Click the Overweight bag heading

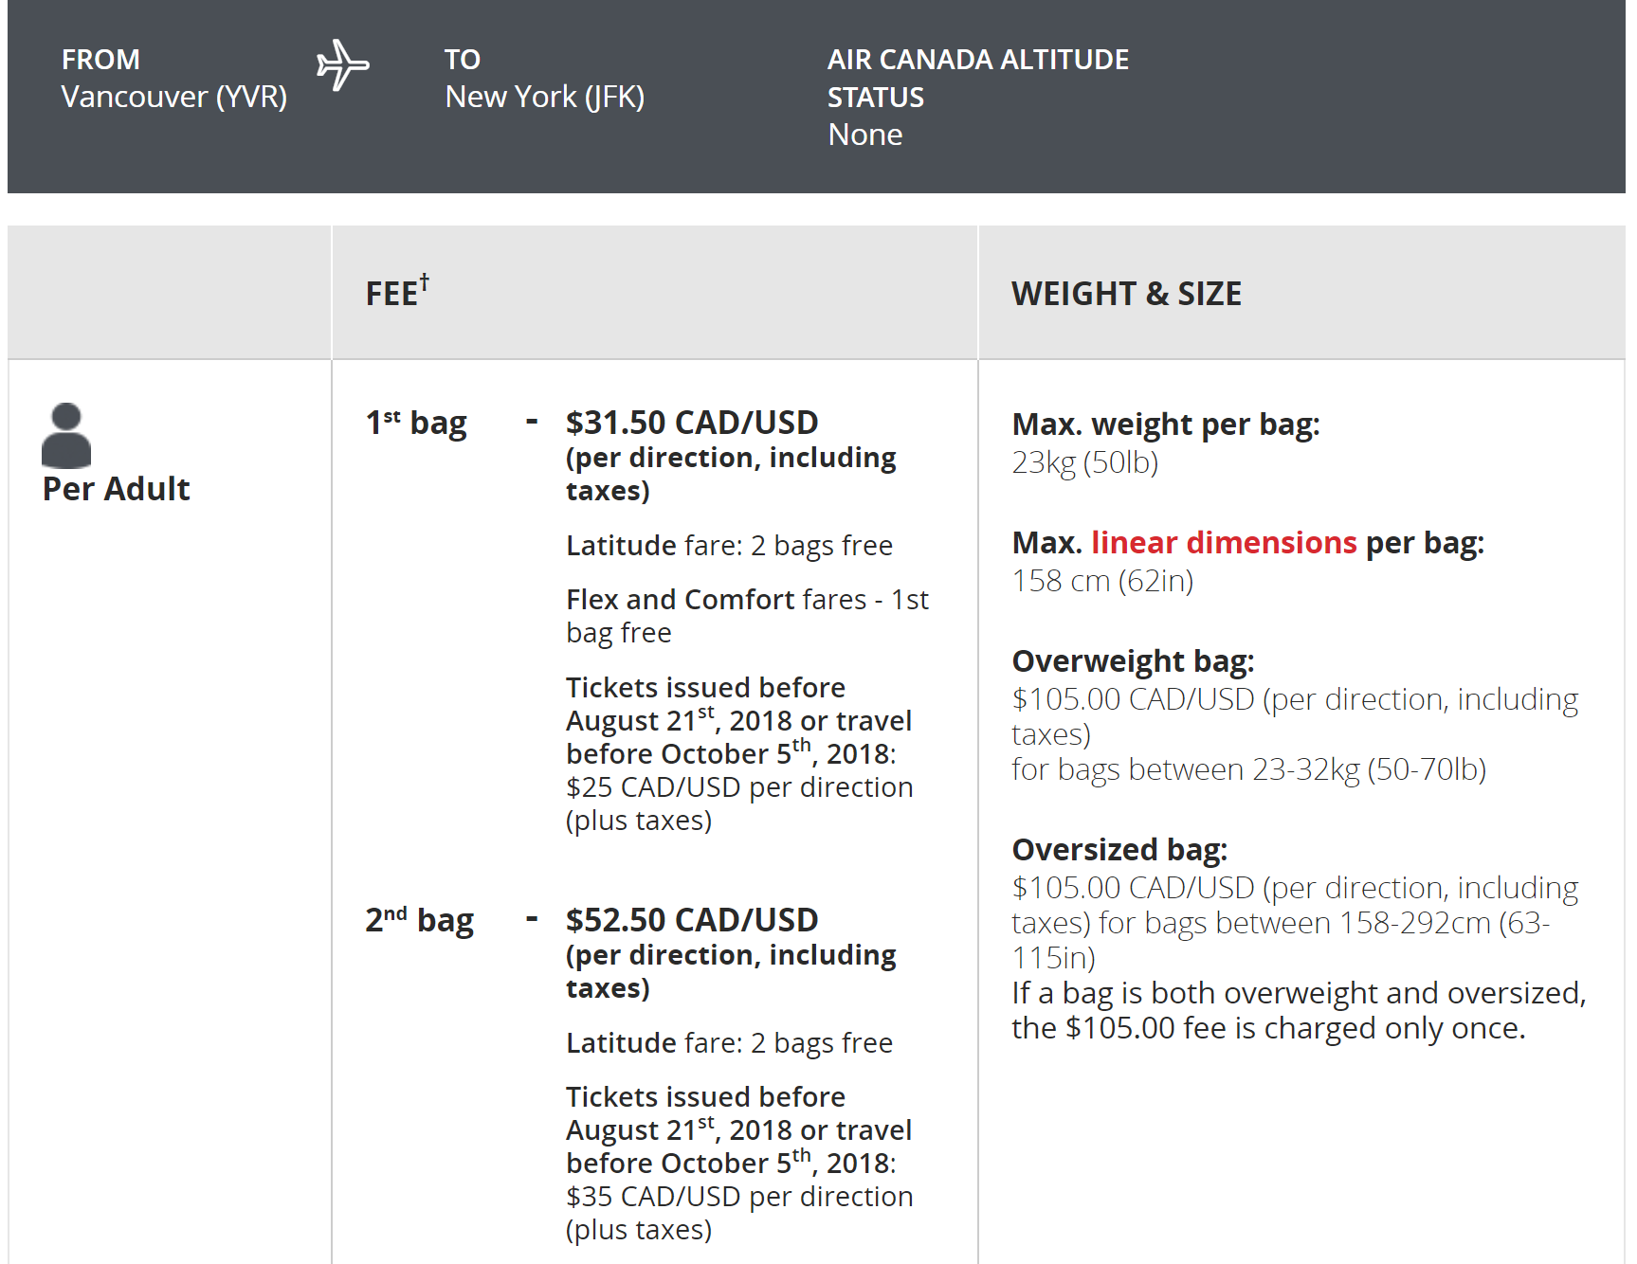(x=1133, y=661)
